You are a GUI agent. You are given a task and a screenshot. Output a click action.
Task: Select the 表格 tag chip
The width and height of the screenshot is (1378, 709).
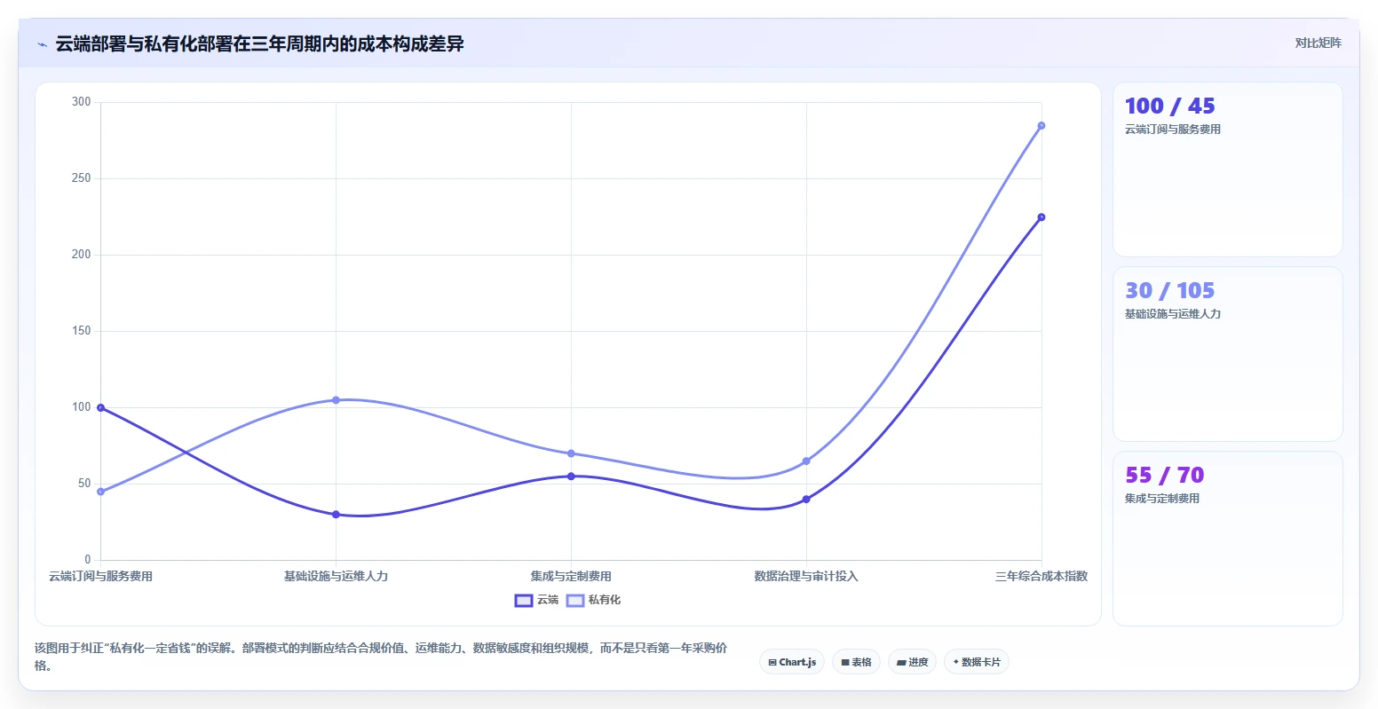(x=856, y=662)
